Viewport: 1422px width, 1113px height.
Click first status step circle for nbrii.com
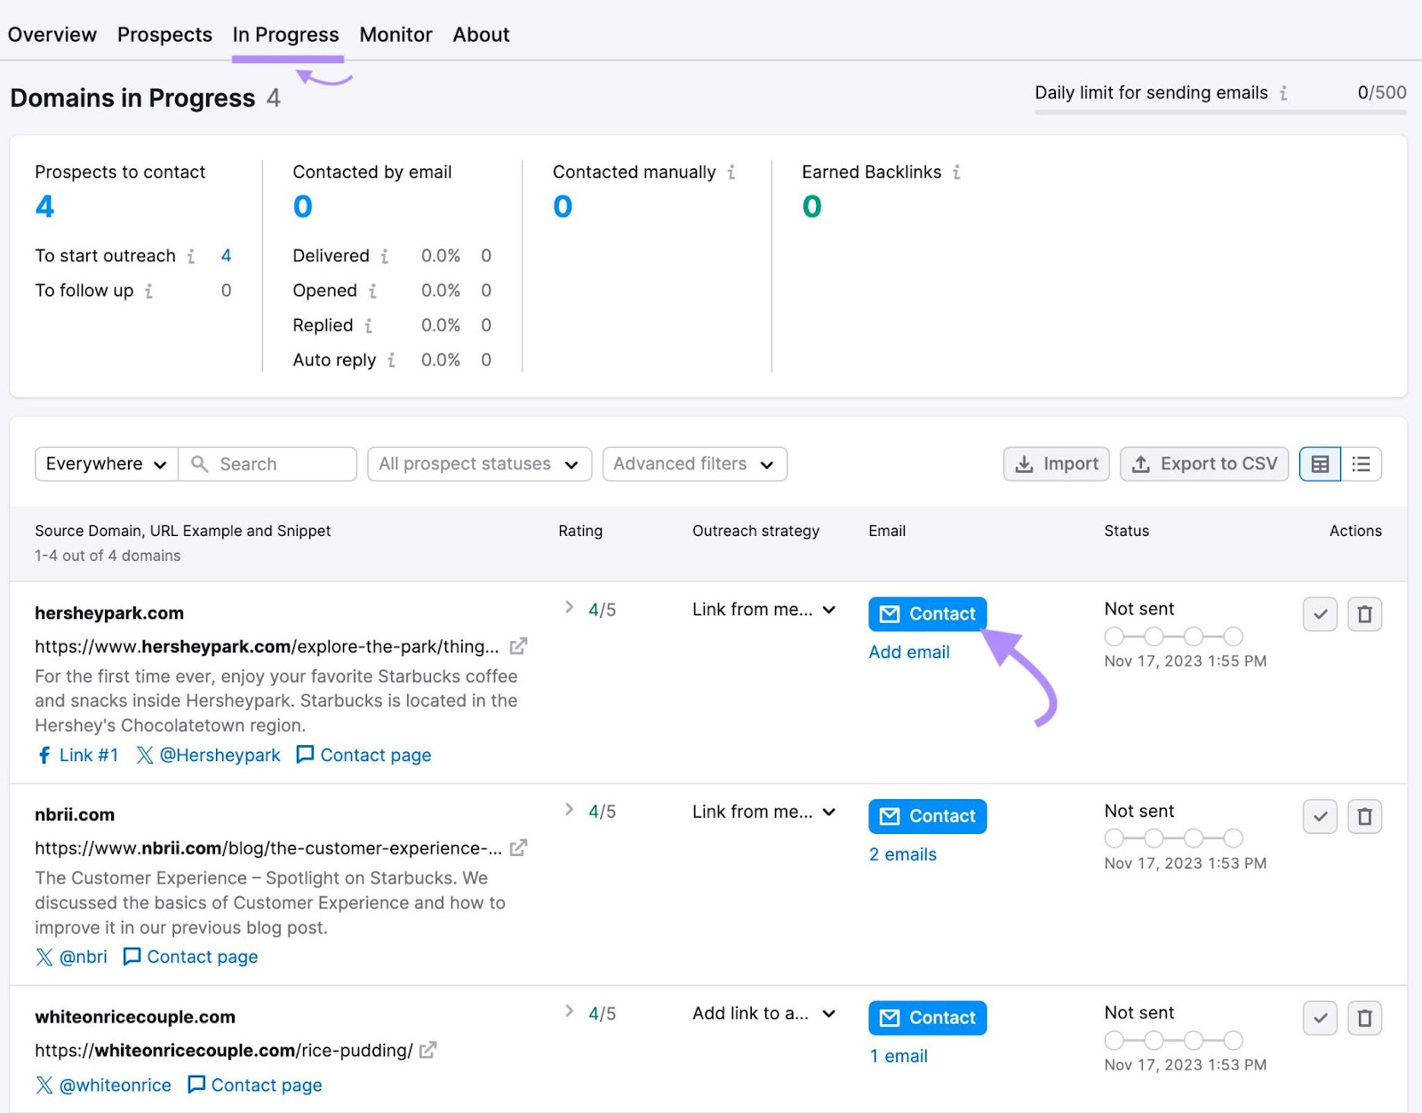pyautogui.click(x=1114, y=838)
